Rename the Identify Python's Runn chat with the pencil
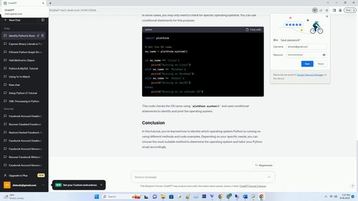 coord(38,36)
